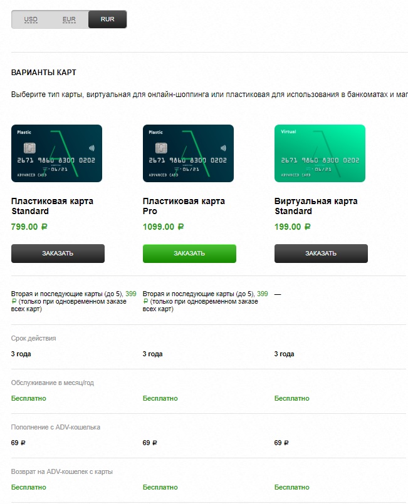Click the 1099.00 ₽ price label
408x504 pixels.
click(x=163, y=227)
